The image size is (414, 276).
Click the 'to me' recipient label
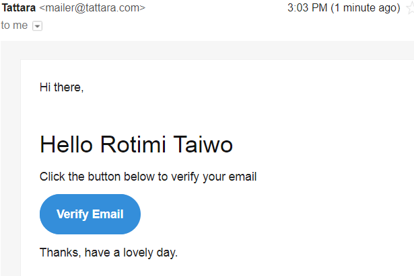click(14, 26)
